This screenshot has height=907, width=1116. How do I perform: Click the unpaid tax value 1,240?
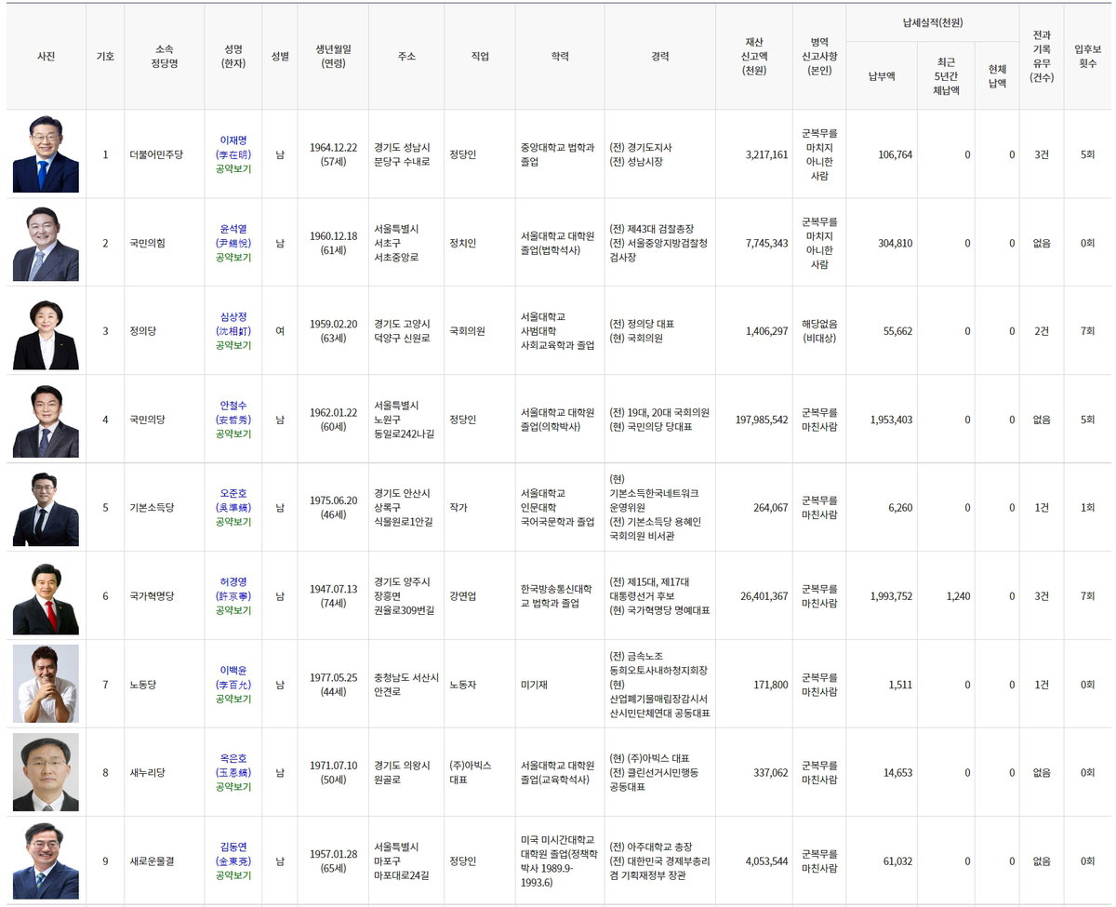click(x=959, y=596)
